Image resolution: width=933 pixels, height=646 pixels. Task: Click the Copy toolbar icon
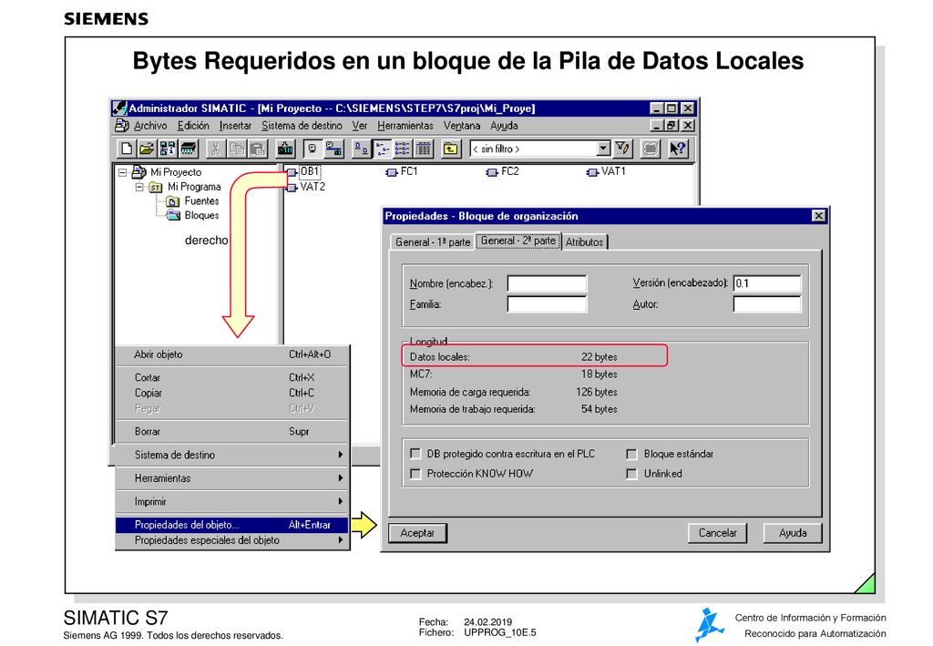coord(237,149)
